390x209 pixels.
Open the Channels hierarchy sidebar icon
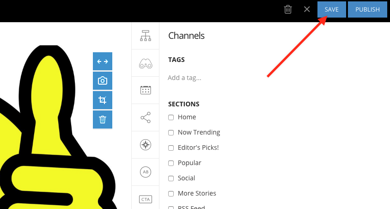point(146,36)
